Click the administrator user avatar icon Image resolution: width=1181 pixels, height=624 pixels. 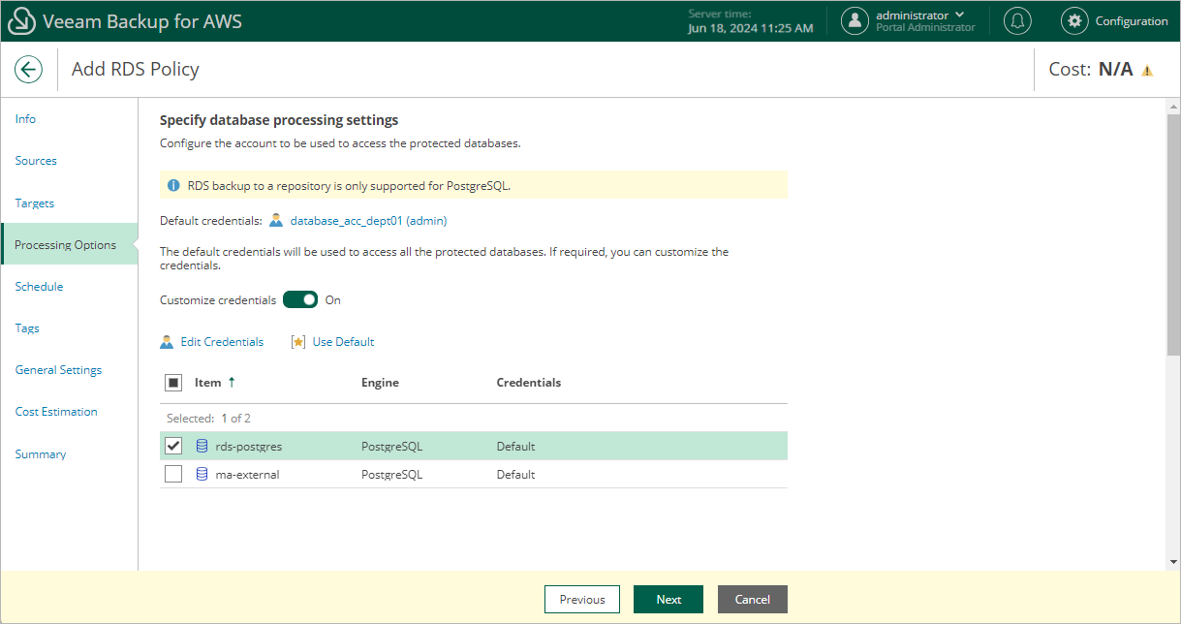(855, 20)
